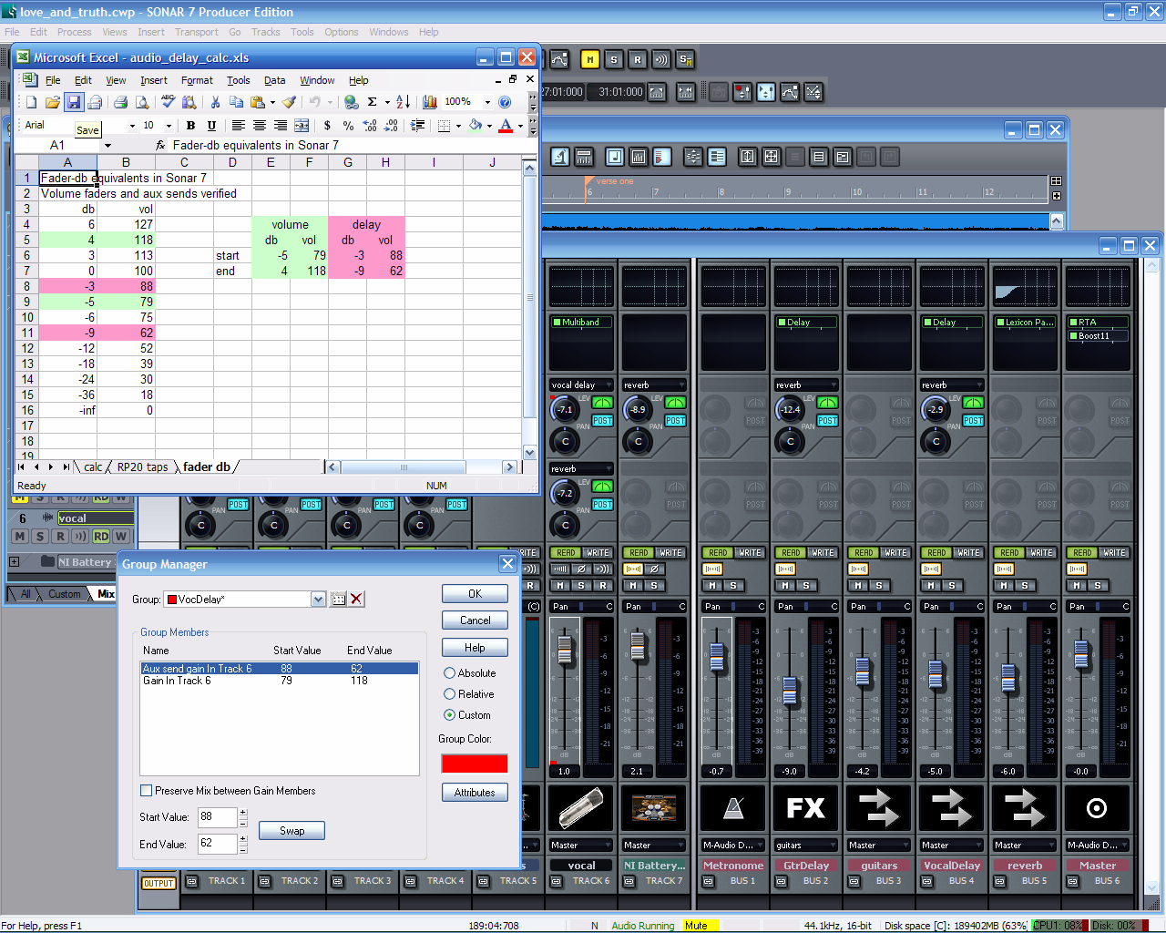Apply Currency style dollar icon
1166x933 pixels.
(x=327, y=126)
